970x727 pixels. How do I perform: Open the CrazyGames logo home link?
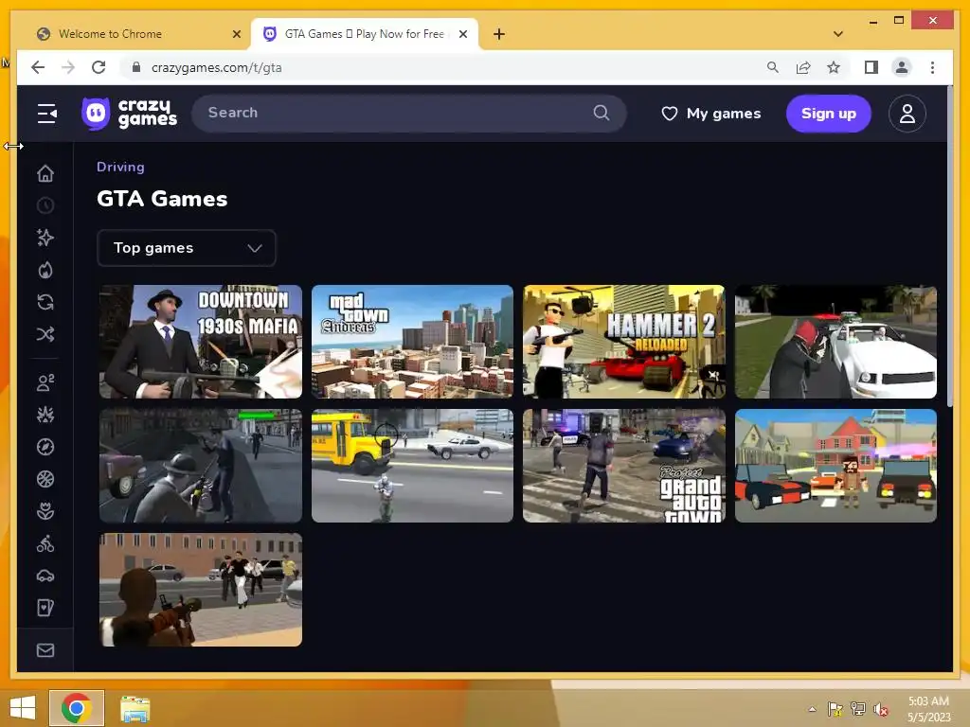(129, 114)
